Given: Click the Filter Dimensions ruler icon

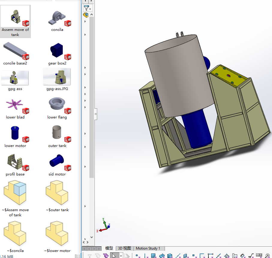Looking at the screenshot, I should pyautogui.click(x=243, y=256).
